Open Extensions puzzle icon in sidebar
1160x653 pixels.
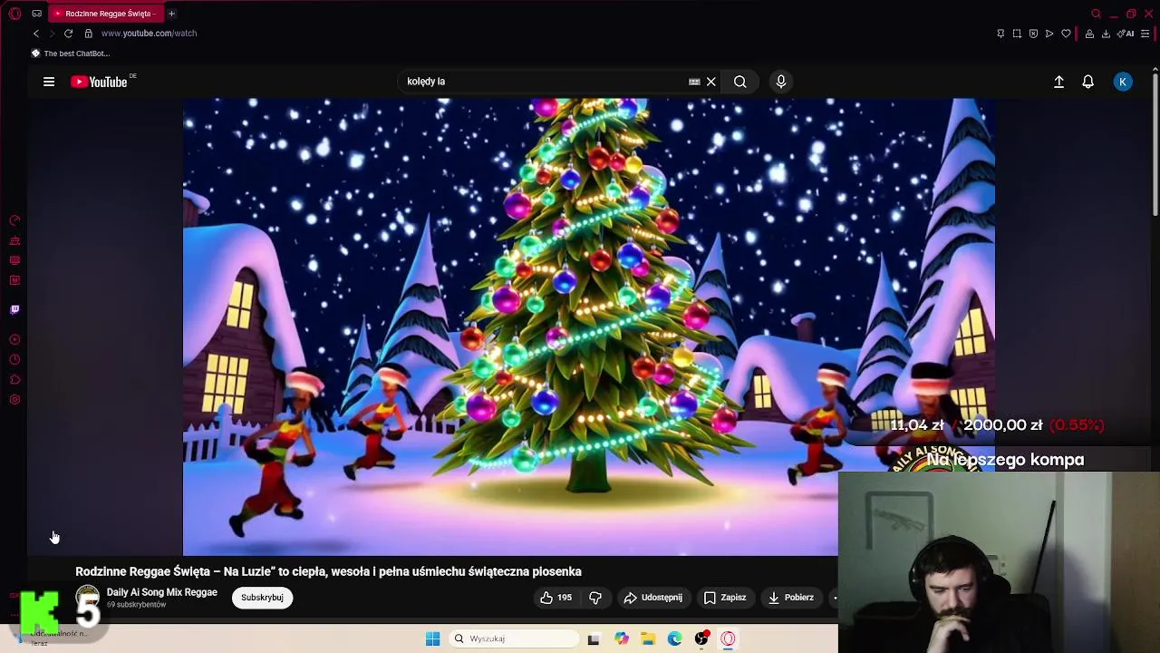(14, 380)
